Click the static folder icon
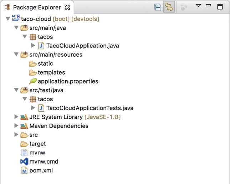This screenshot has height=184, width=230. pos(33,64)
